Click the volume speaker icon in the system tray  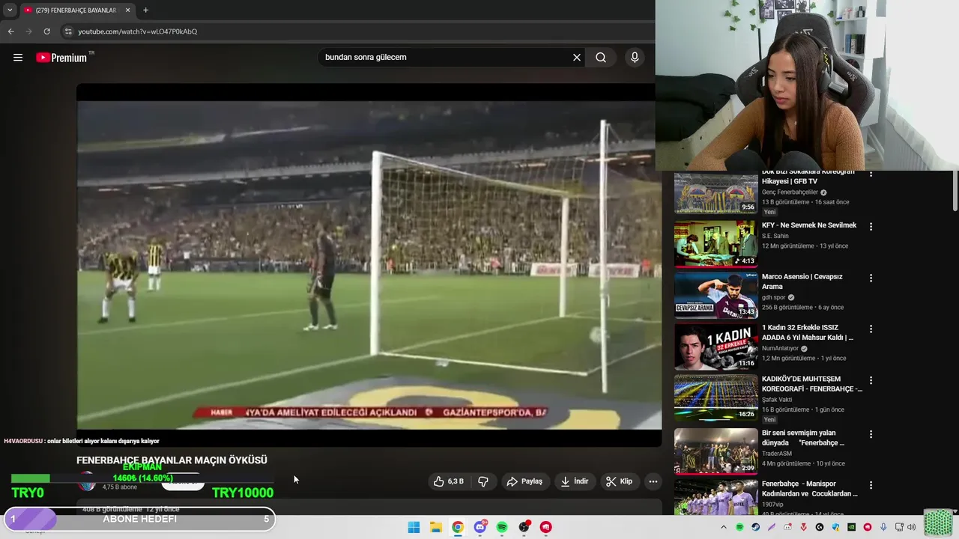click(x=912, y=527)
